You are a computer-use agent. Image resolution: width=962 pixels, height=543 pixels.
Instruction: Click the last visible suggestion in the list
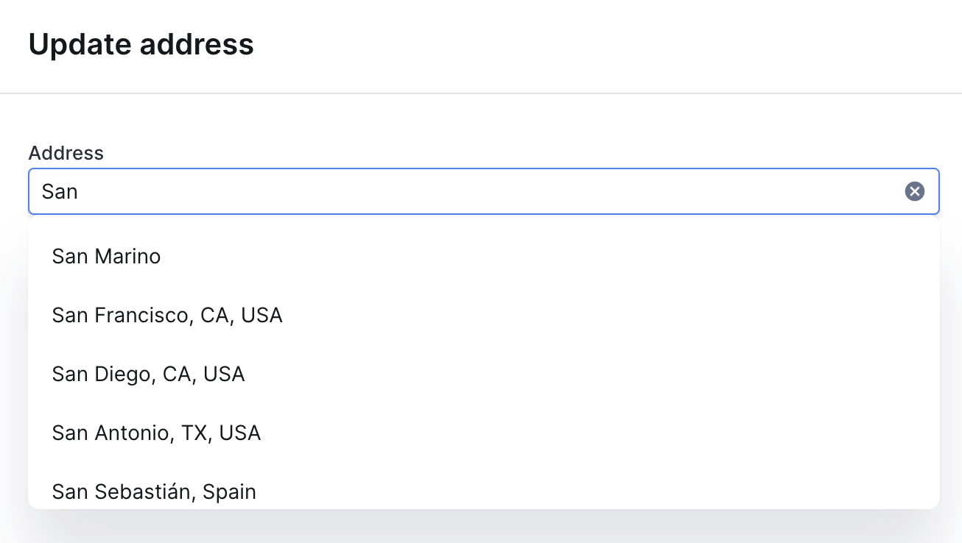pos(154,491)
